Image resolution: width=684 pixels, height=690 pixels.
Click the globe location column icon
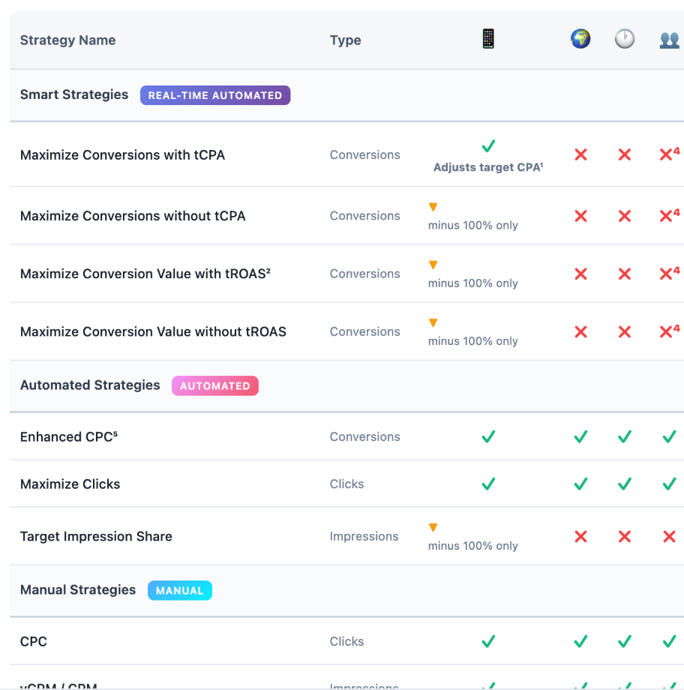[x=580, y=39]
